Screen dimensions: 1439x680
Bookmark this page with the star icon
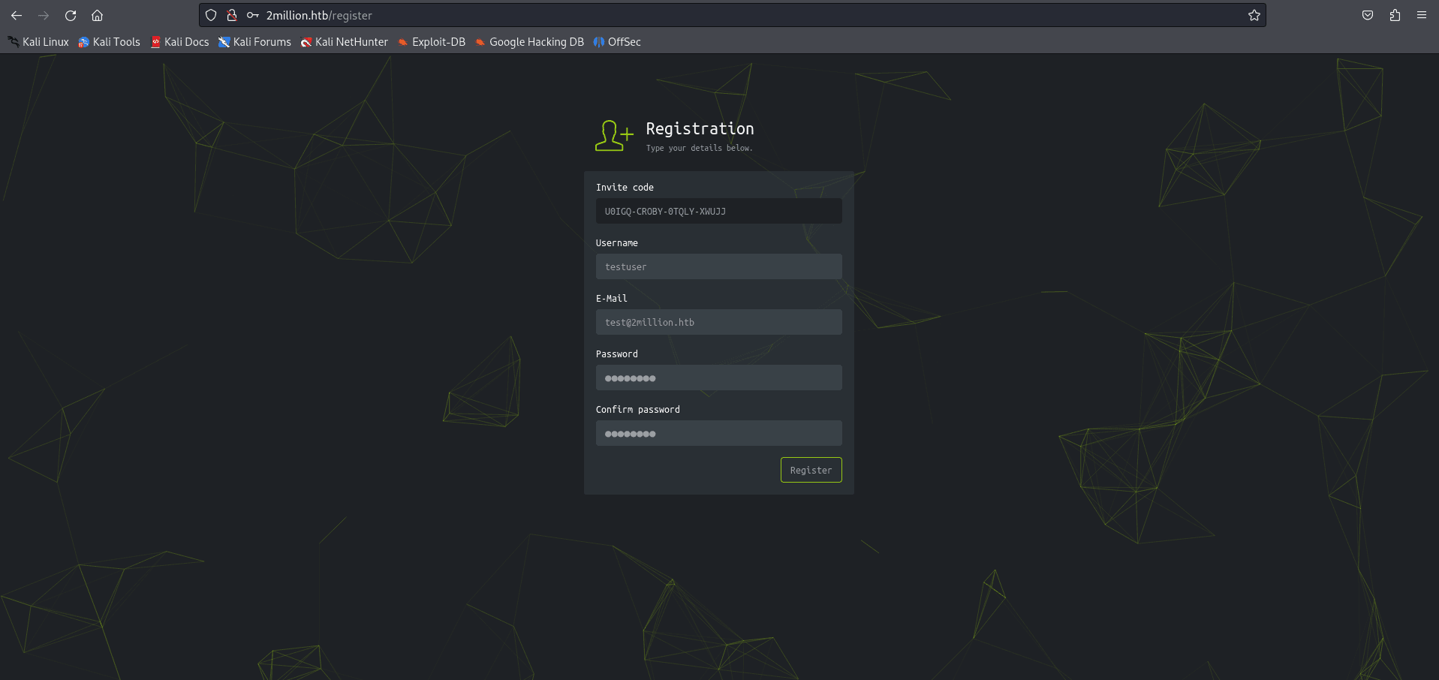click(1254, 15)
